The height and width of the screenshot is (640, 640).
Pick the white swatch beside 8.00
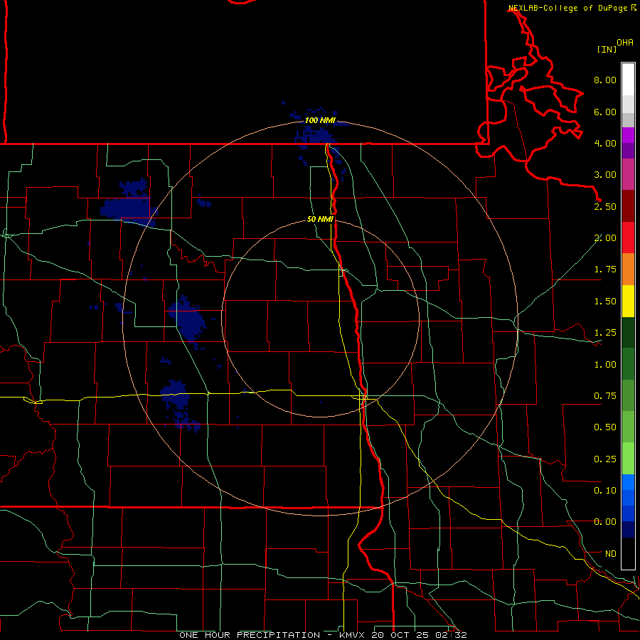tap(628, 80)
